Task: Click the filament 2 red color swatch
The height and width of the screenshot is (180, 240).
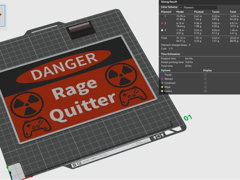Action: pyautogui.click(x=162, y=23)
